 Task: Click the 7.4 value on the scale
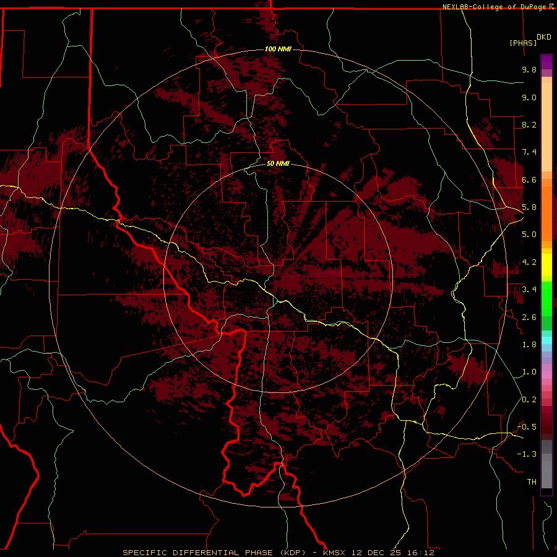click(x=529, y=152)
